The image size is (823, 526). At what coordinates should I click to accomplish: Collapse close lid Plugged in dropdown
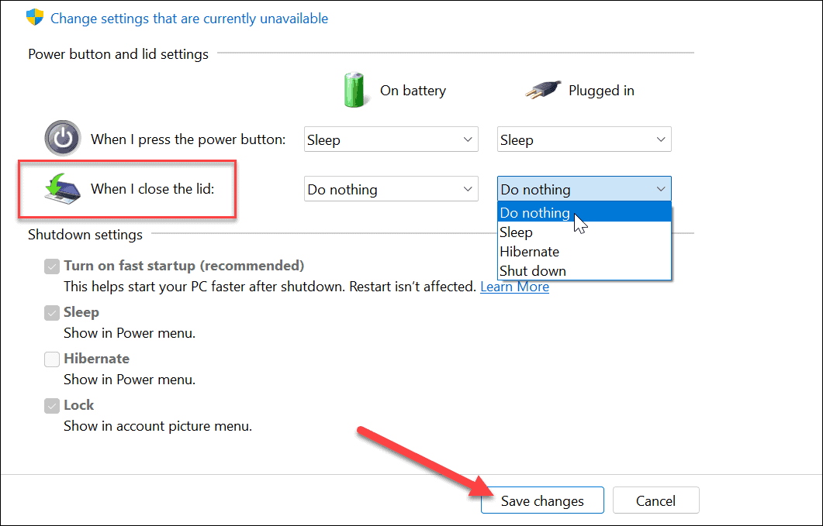(x=584, y=190)
